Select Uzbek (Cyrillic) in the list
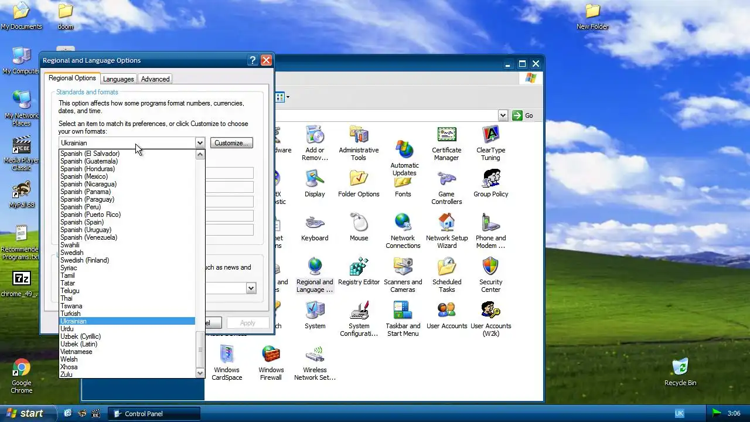 point(127,336)
